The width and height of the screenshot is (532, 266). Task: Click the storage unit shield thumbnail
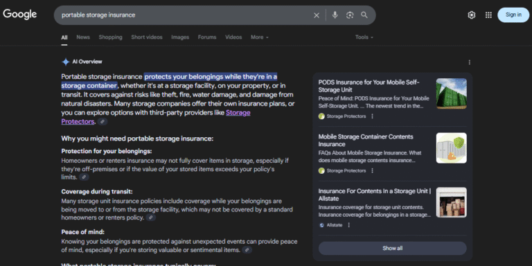[x=451, y=148]
